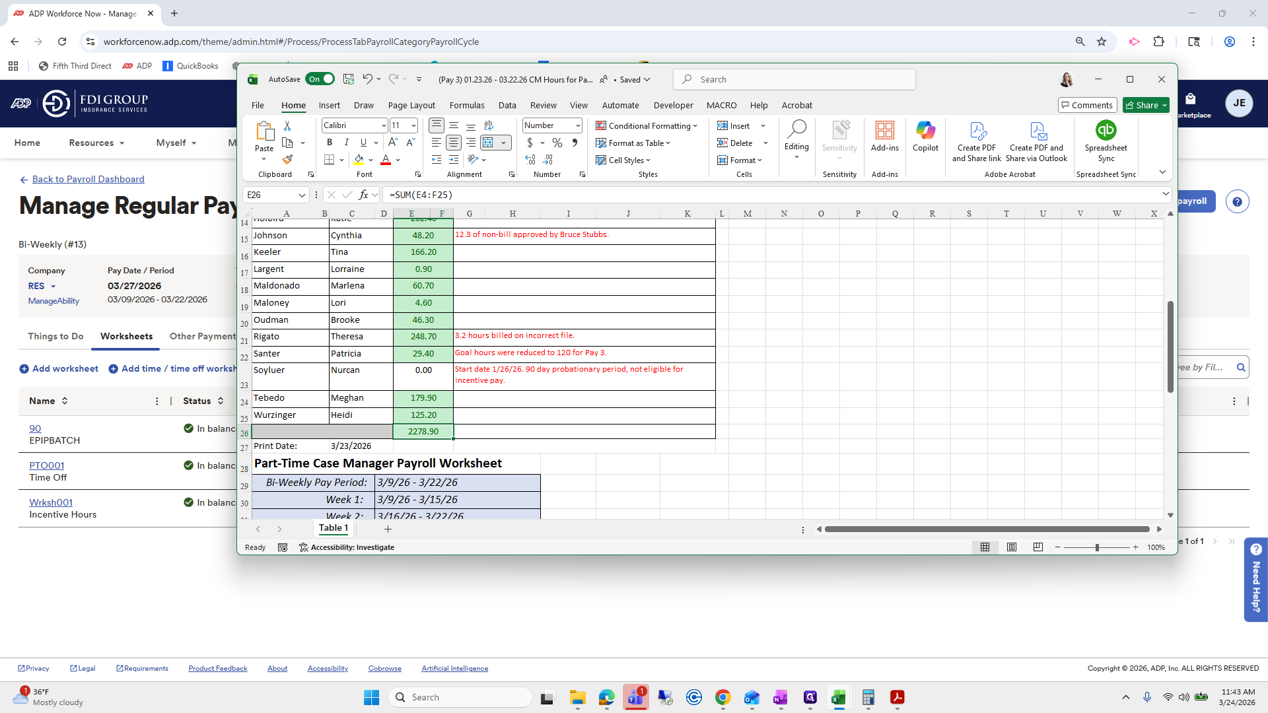Screen dimensions: 1268x713
Task: Open the Formulas ribbon tab
Action: 466,105
